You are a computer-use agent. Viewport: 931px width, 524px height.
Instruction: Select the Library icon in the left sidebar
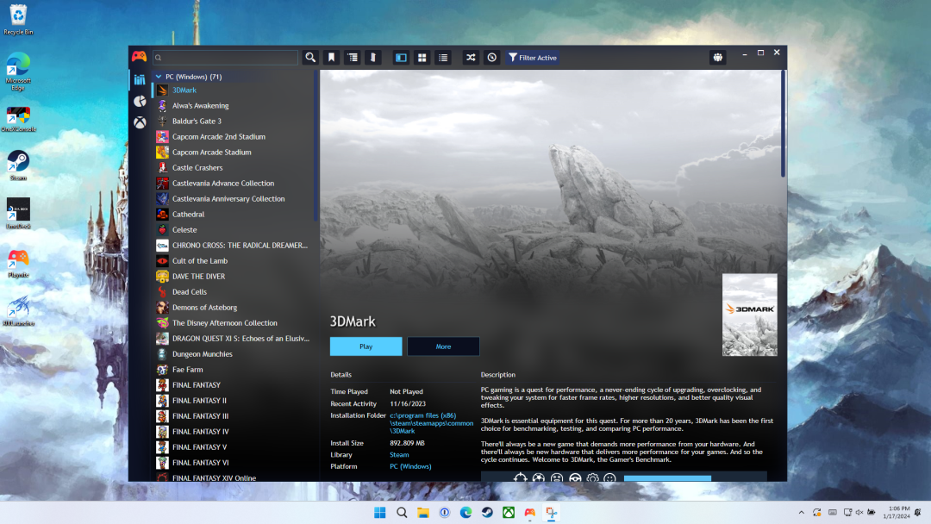pos(140,79)
